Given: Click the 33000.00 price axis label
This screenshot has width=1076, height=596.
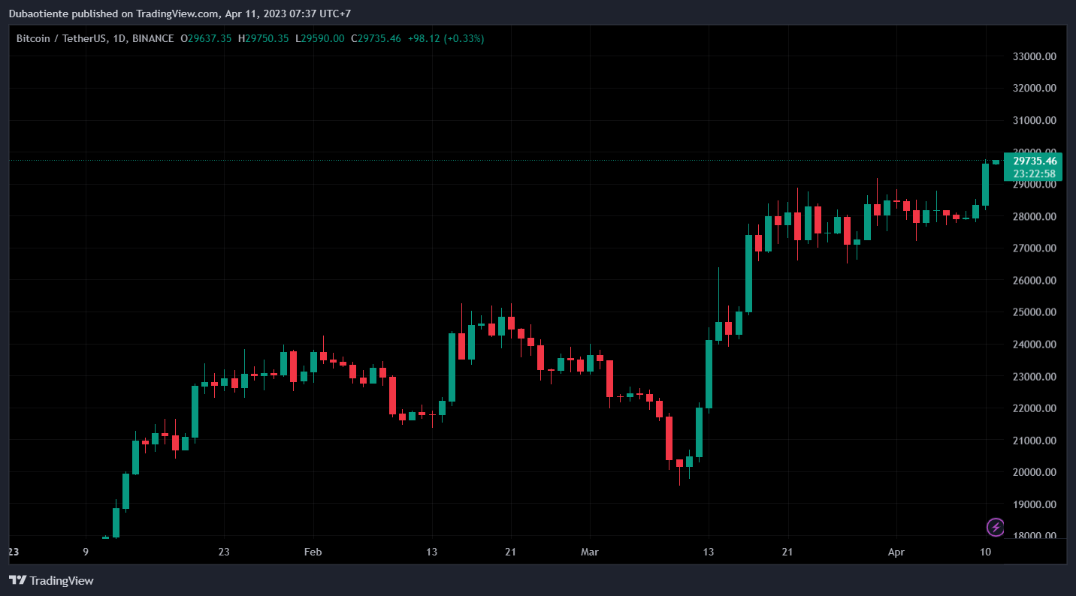Looking at the screenshot, I should pyautogui.click(x=1035, y=56).
